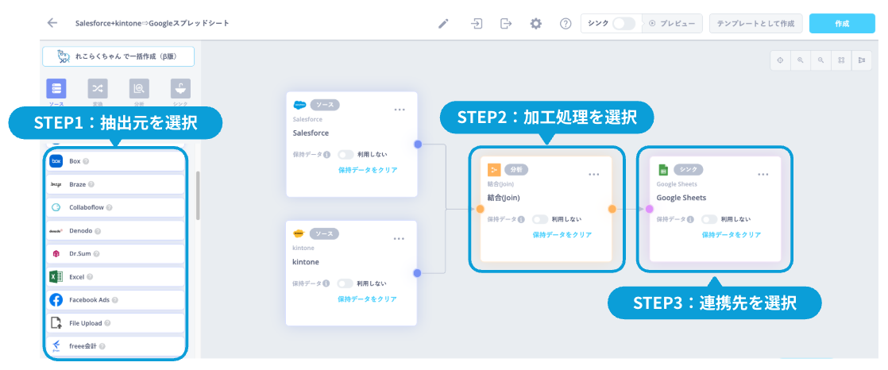This screenshot has height=370, width=888.
Task: Open three-dot menu on 結合(Join) node
Action: coord(594,174)
